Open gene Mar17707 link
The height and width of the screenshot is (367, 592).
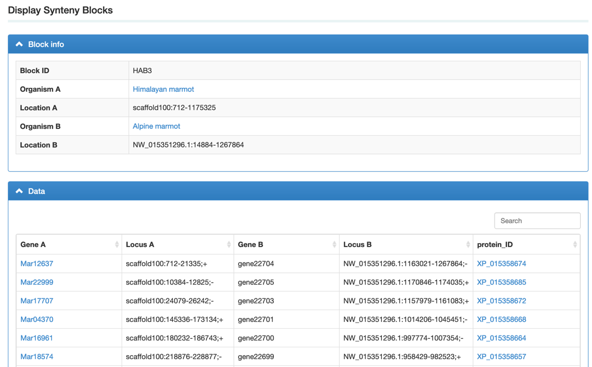pyautogui.click(x=37, y=301)
